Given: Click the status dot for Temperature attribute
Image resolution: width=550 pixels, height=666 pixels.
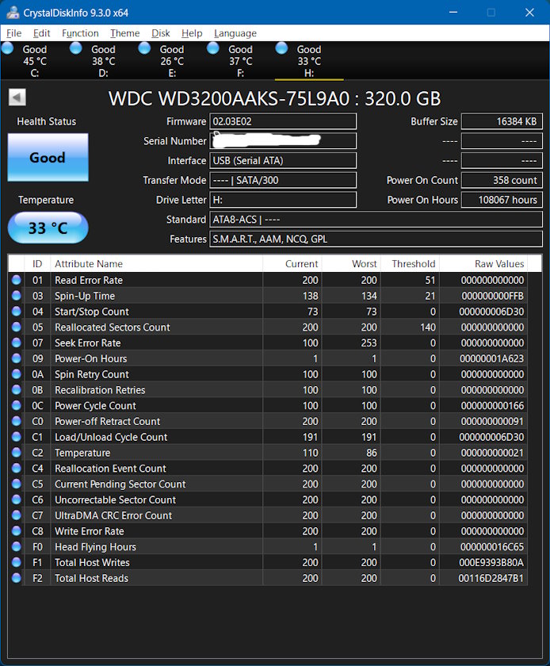Looking at the screenshot, I should click(16, 453).
